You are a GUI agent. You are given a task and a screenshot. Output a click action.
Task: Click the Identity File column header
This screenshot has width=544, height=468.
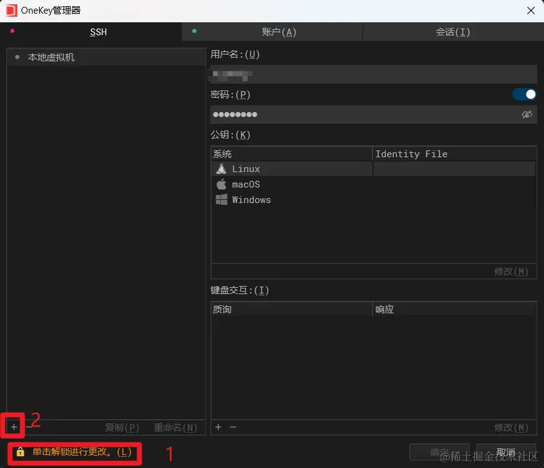(x=454, y=154)
